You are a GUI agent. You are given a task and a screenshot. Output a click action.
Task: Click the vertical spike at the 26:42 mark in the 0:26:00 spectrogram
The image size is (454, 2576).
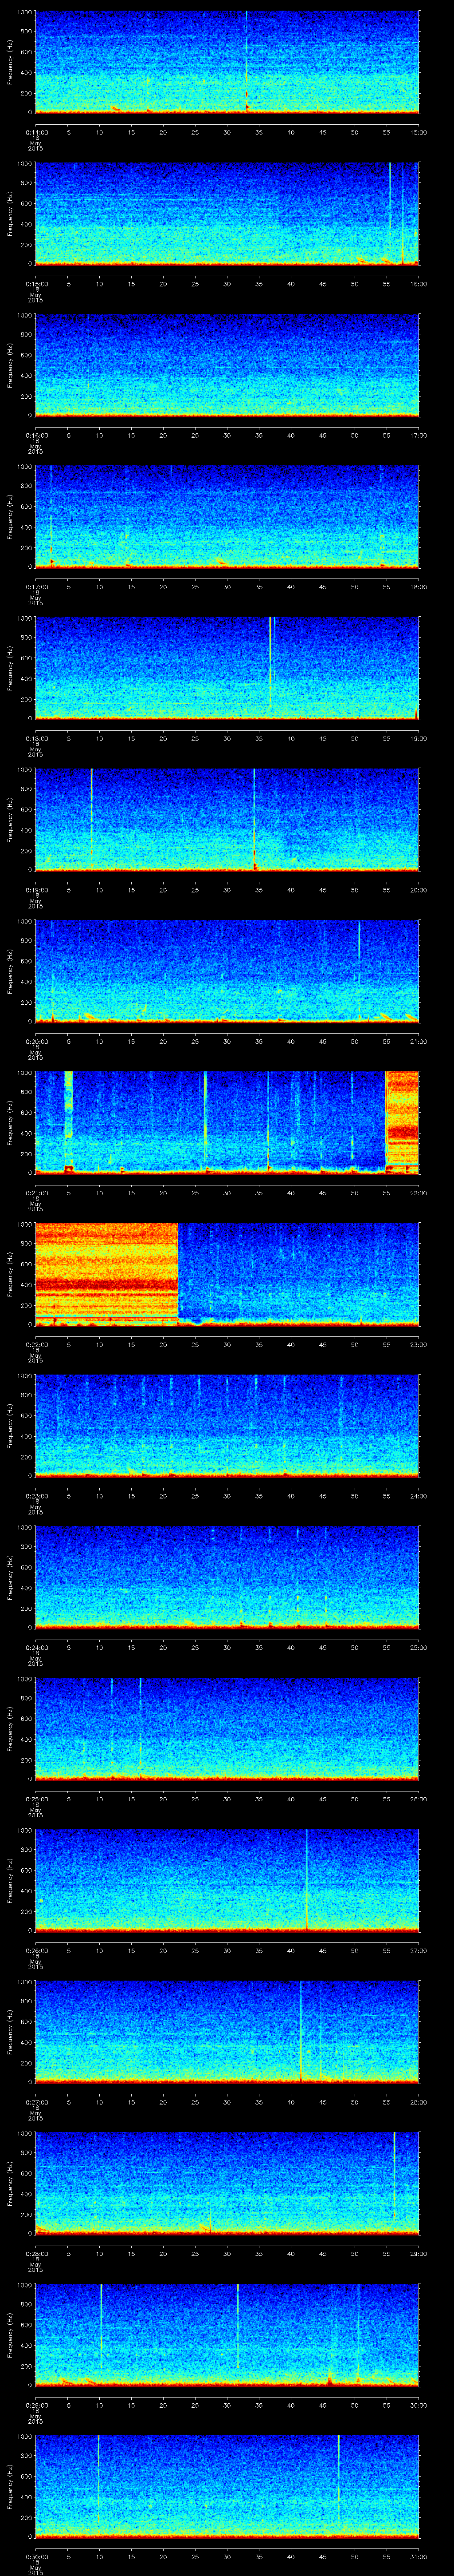306,1879
